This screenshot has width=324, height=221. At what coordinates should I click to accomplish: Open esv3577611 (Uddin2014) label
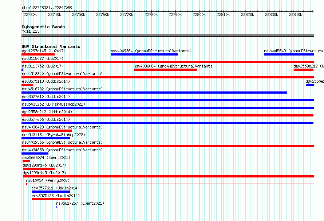tap(55, 188)
